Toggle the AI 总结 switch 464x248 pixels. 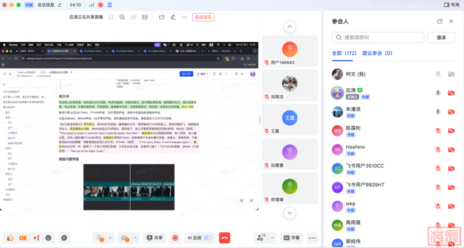click(x=208, y=238)
